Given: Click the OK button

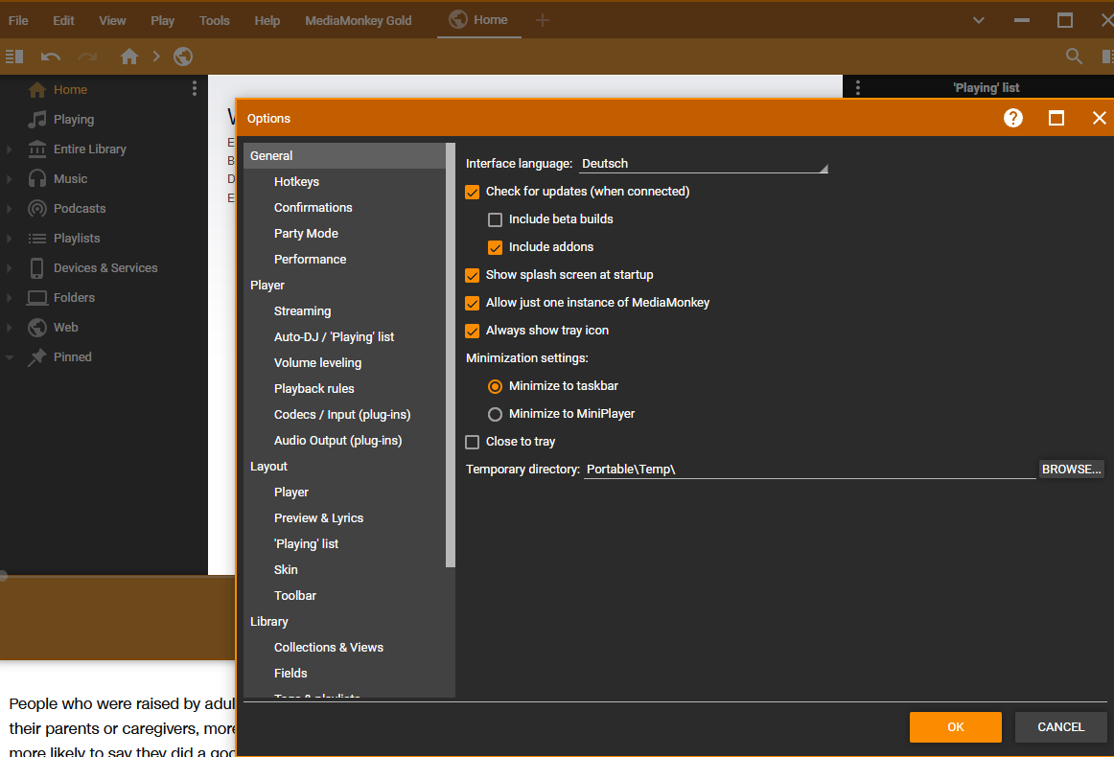Looking at the screenshot, I should coord(955,727).
